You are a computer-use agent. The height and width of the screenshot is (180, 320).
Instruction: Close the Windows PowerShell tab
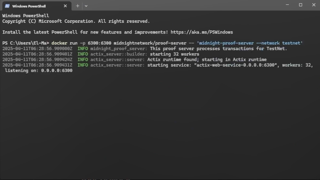point(65,6)
